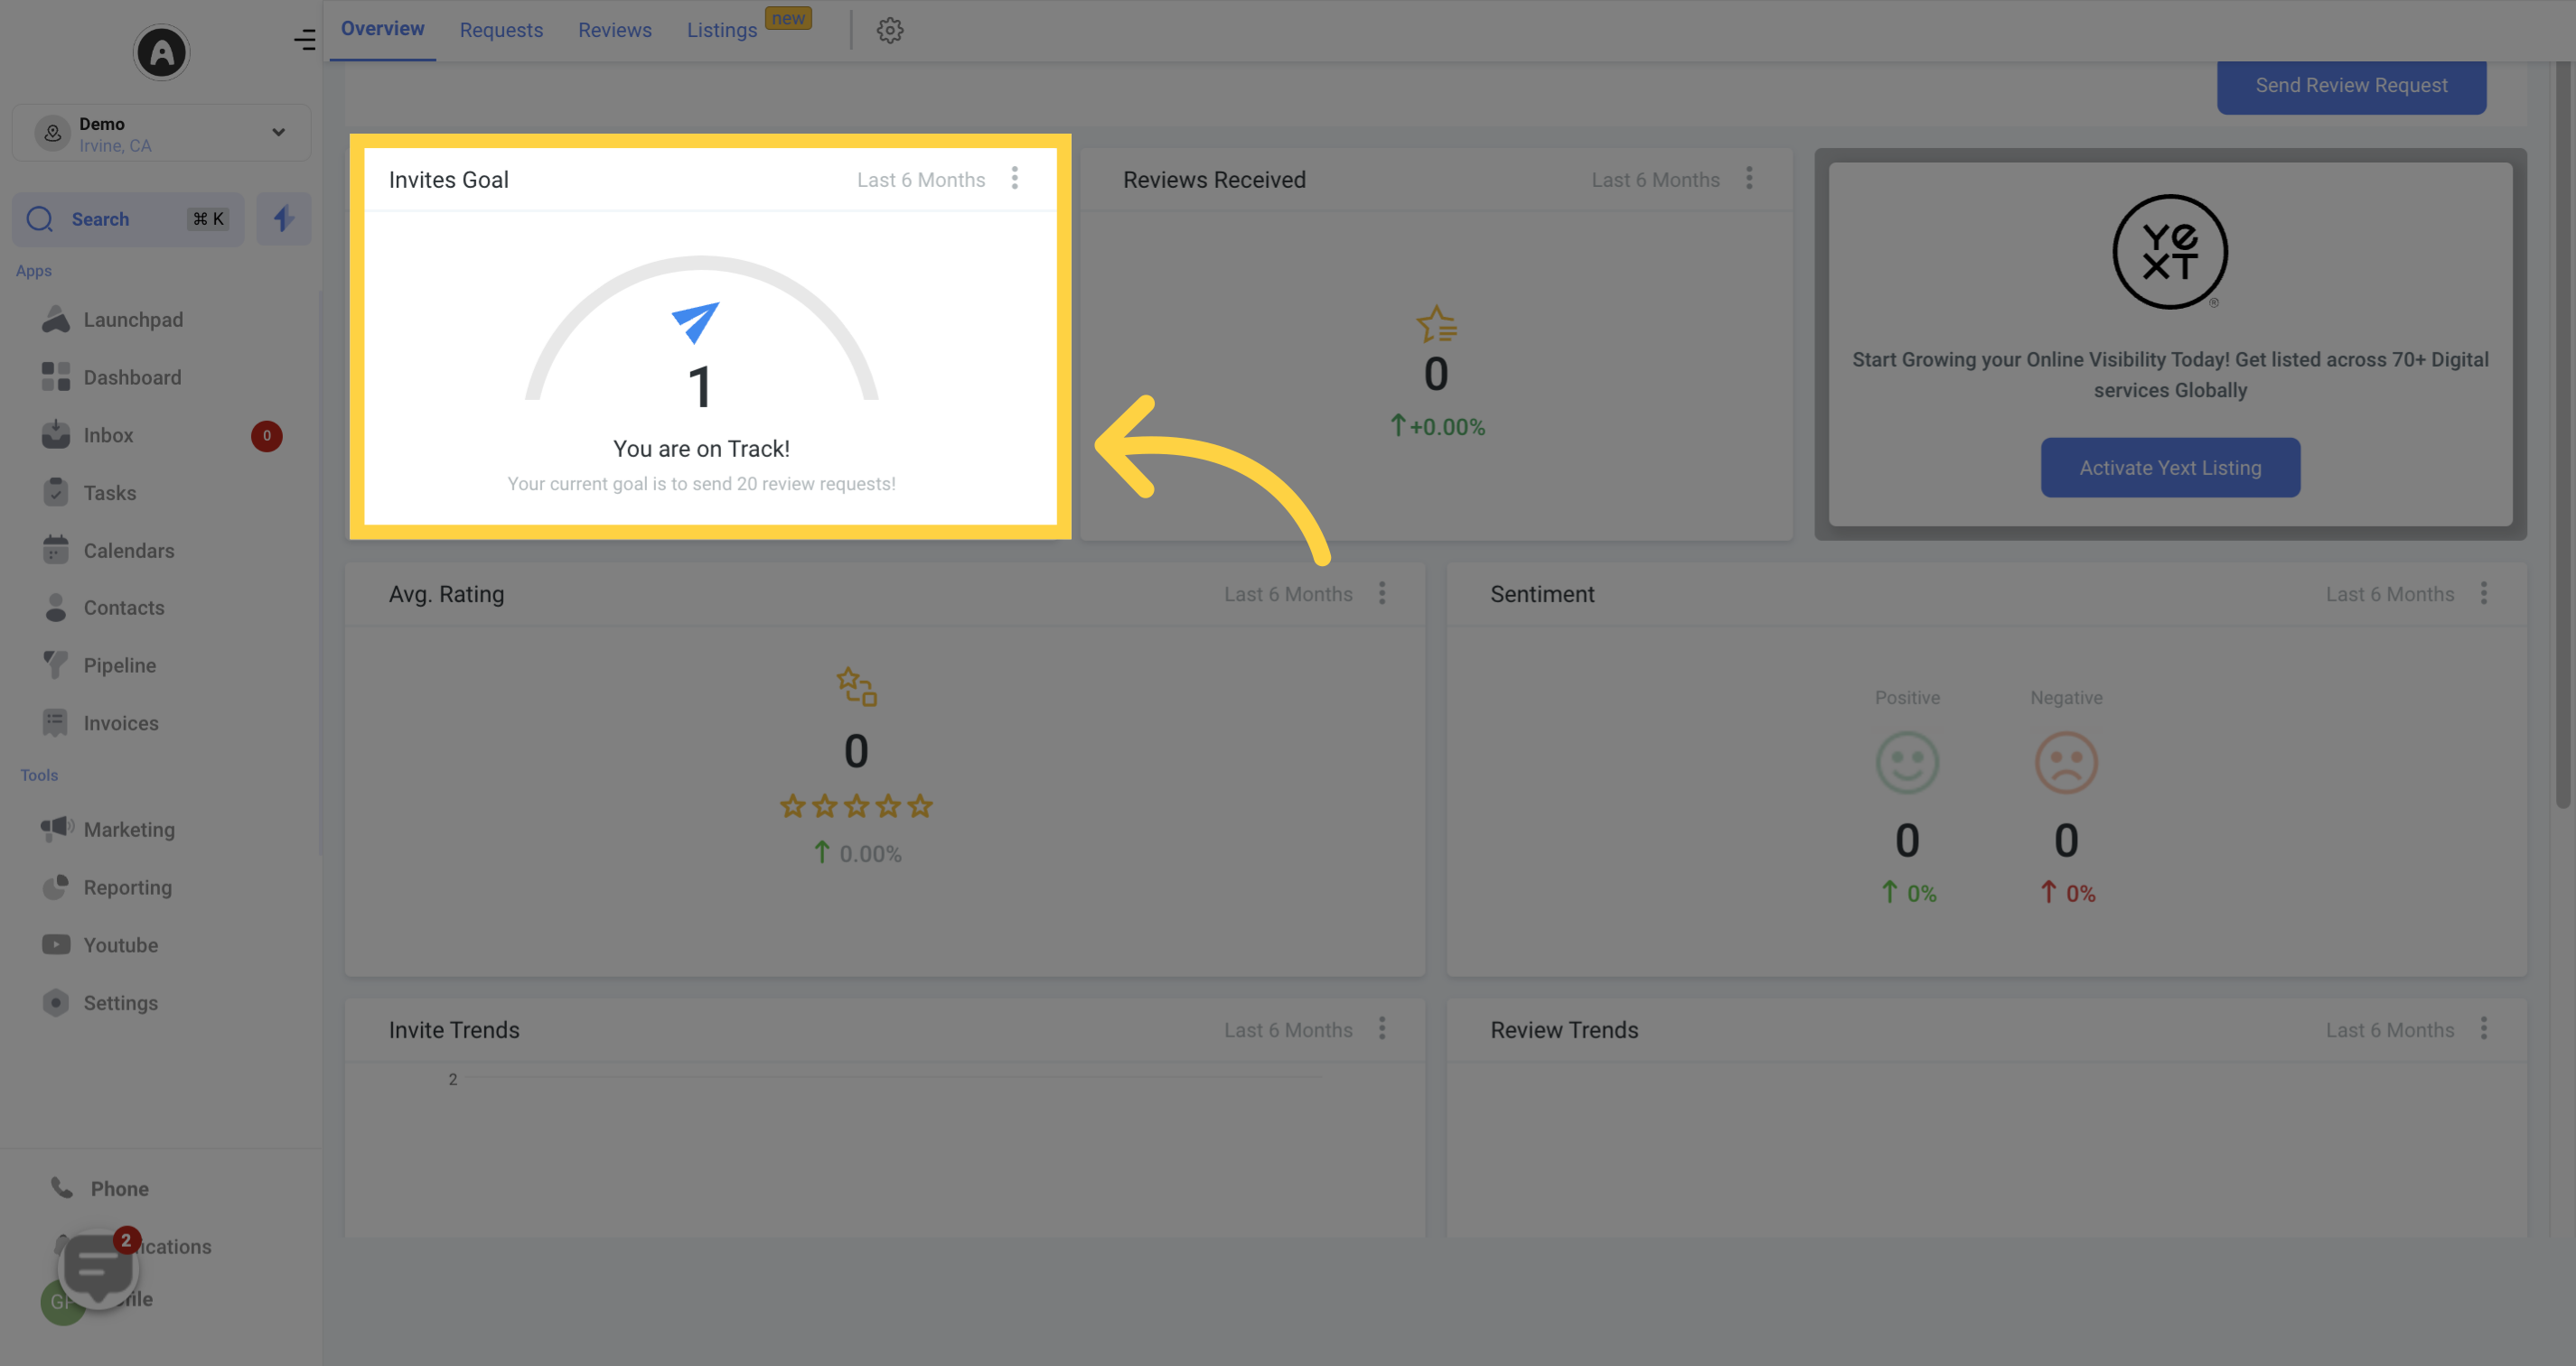Open the Settings gear menu
The width and height of the screenshot is (2576, 1366).
[x=889, y=31]
